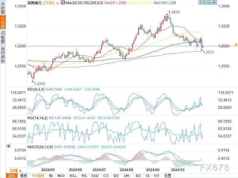Click the second chart toolbar icon at top right
The width and height of the screenshot is (238, 178).
tap(205, 2)
